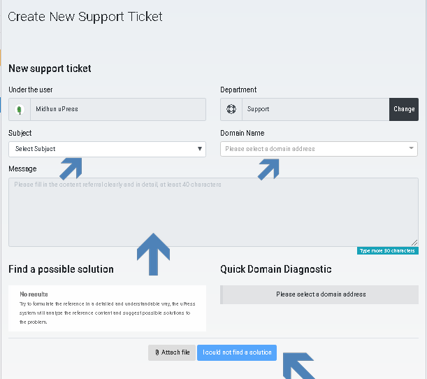Click the lifebuoy Support department icon

click(x=231, y=109)
